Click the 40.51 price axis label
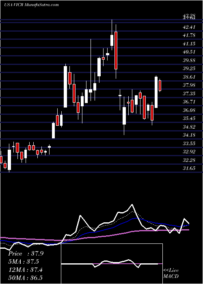 coord(189,52)
